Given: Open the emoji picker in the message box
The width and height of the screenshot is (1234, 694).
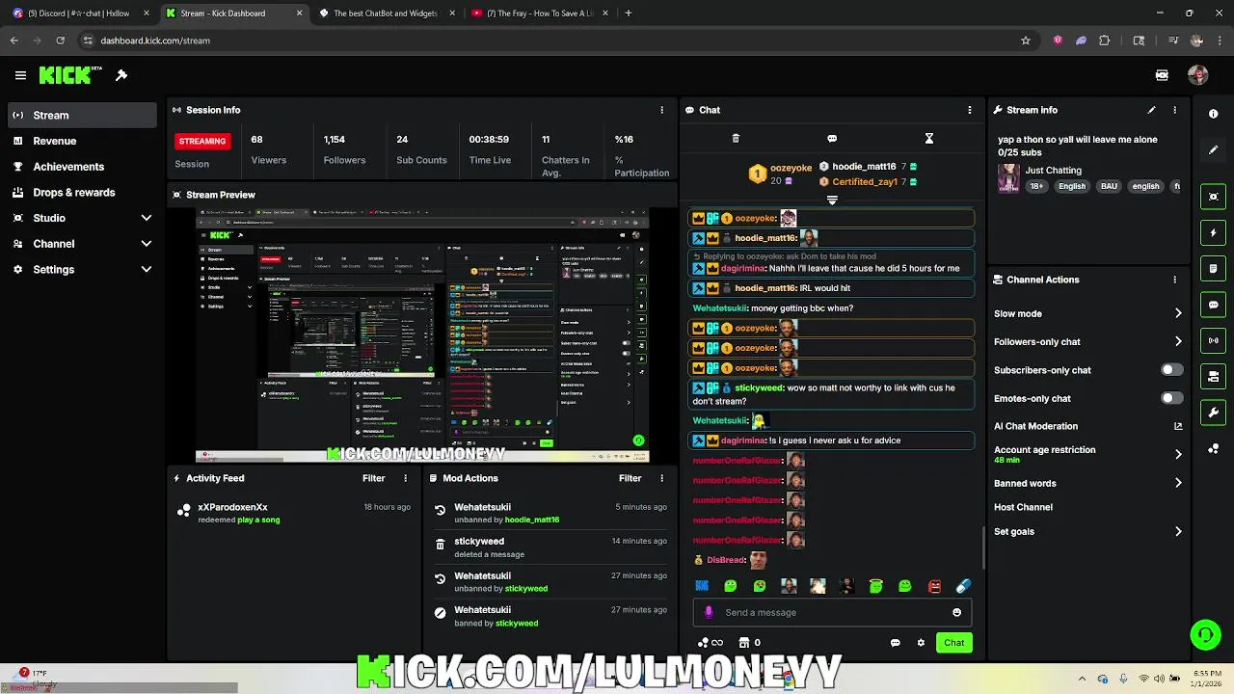Looking at the screenshot, I should [x=956, y=612].
